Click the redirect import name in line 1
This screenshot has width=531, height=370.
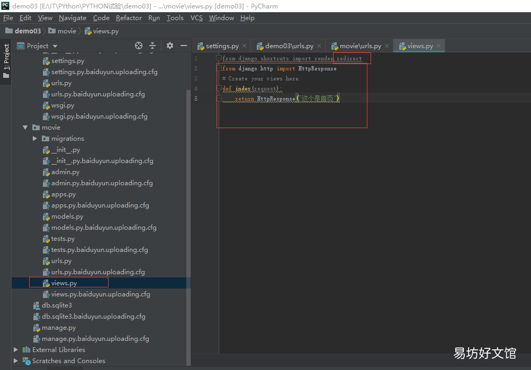(x=349, y=59)
